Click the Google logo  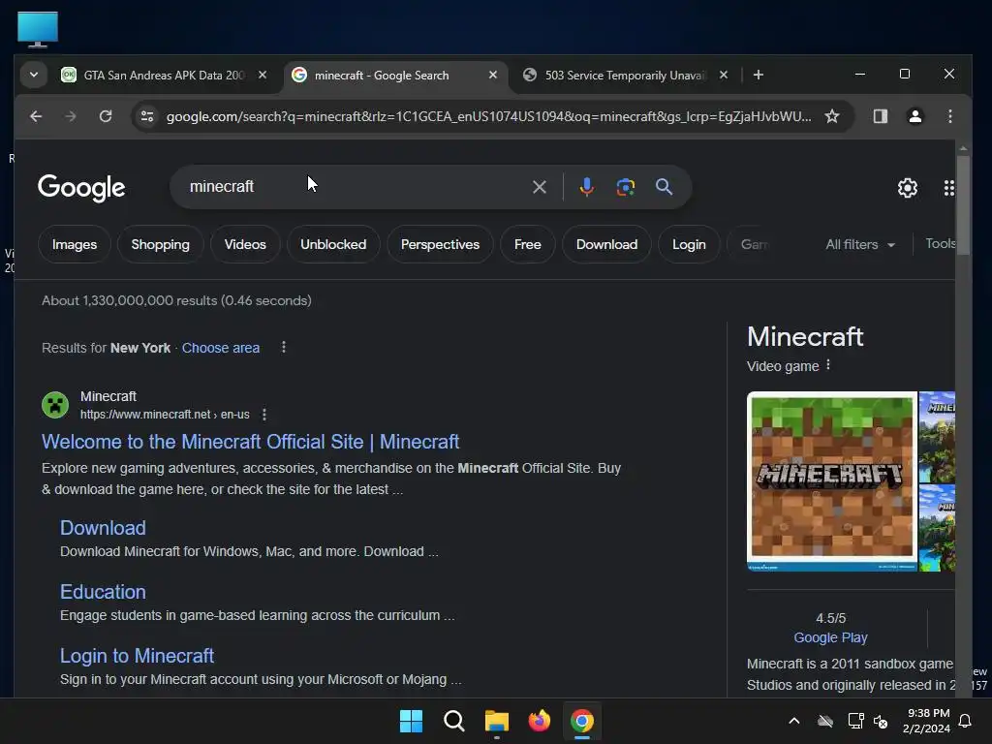(x=81, y=188)
